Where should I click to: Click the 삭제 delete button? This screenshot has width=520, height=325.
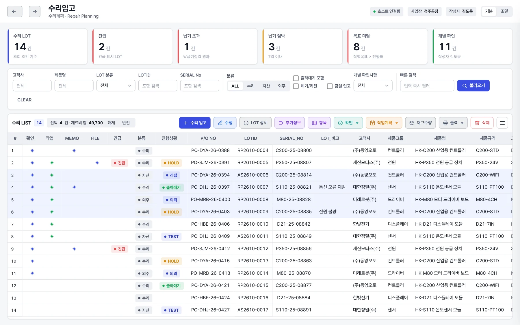coord(482,123)
